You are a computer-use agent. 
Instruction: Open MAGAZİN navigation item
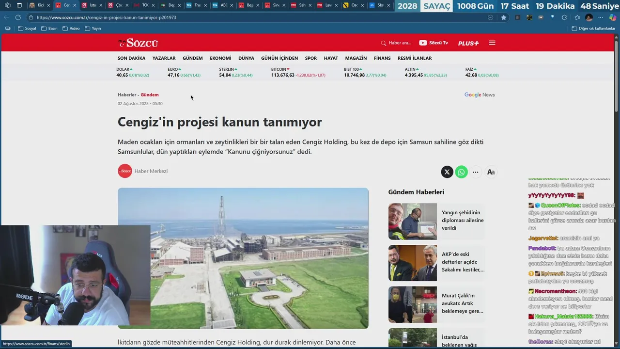click(x=356, y=58)
